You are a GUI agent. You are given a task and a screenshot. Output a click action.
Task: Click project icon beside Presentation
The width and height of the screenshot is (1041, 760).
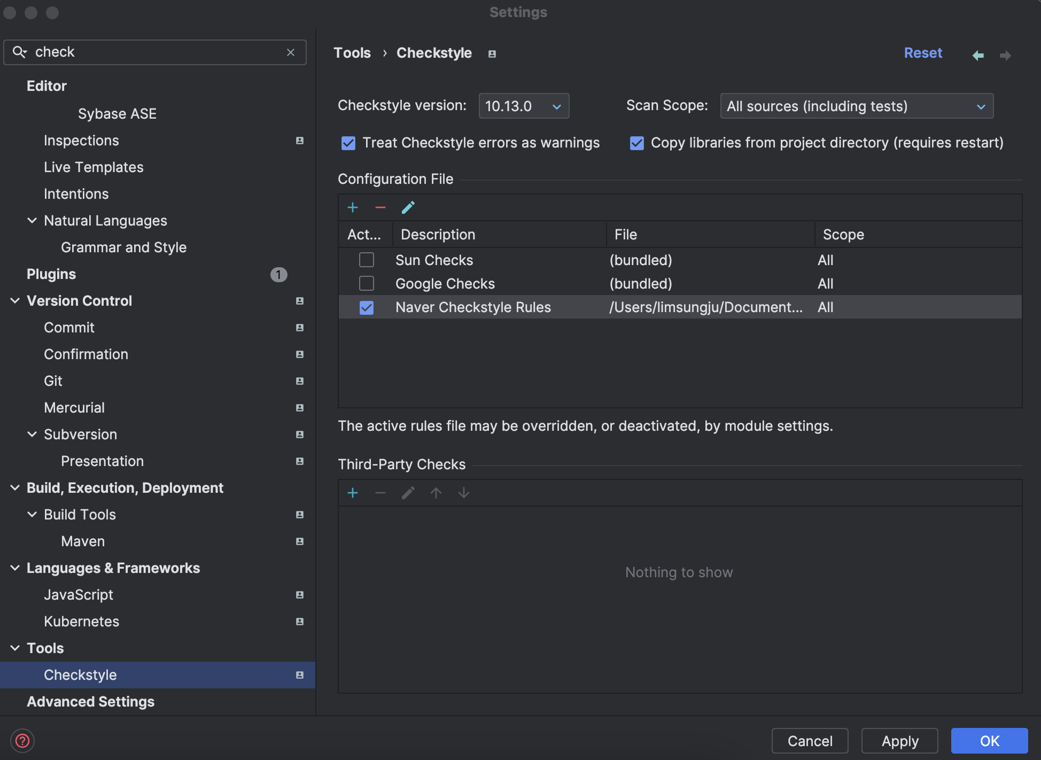[x=300, y=461]
